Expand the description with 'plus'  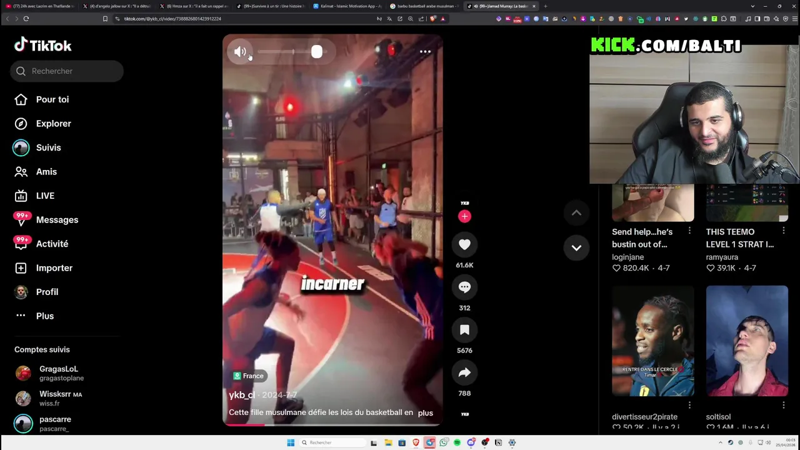426,413
